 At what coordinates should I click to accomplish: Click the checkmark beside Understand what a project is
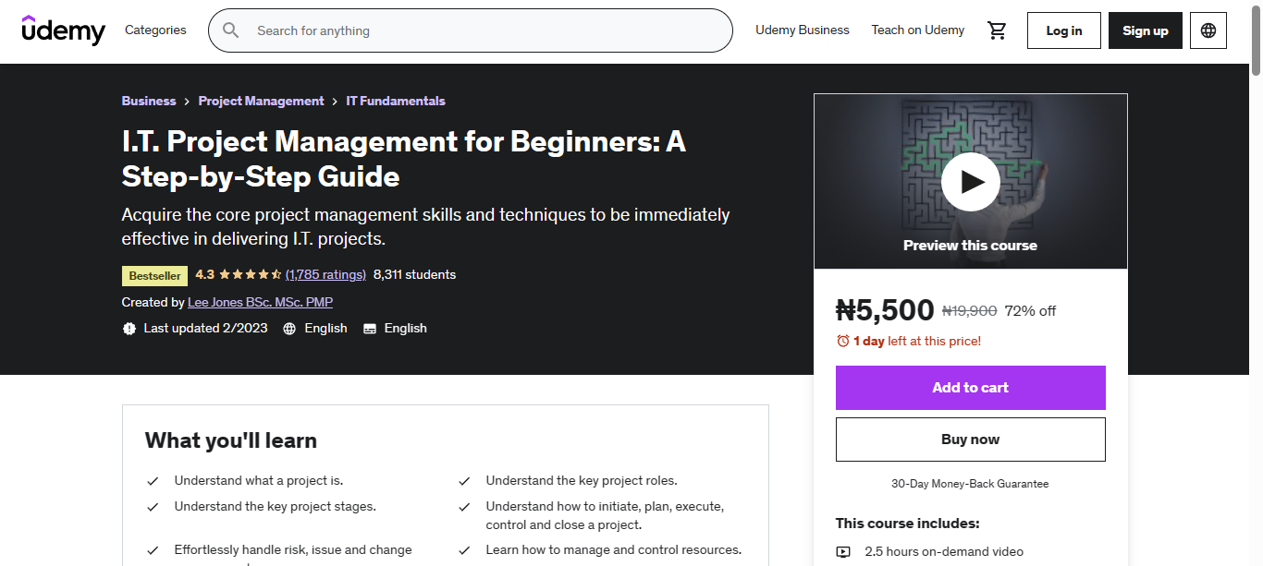(x=153, y=481)
